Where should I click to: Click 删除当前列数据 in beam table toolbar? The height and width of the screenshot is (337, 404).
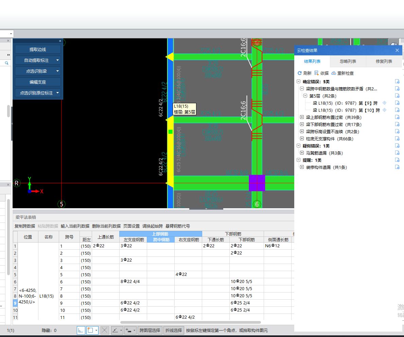tap(106, 226)
